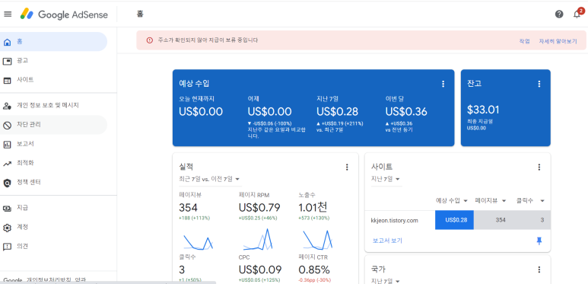The height and width of the screenshot is (284, 588).
Task: Click the 사이트 sites icon
Action: pos(7,80)
